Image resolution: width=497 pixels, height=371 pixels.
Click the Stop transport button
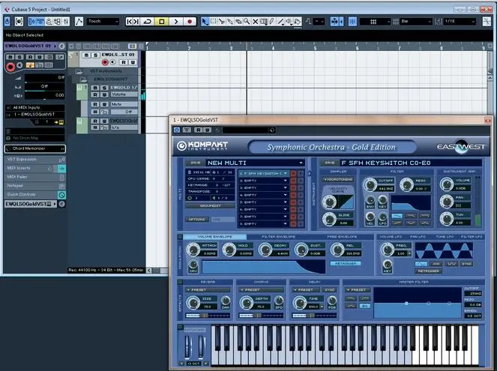coord(162,22)
